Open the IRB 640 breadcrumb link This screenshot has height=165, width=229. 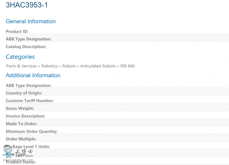[127, 66]
